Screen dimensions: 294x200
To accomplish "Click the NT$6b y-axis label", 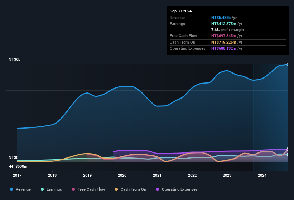I will click(x=14, y=59).
